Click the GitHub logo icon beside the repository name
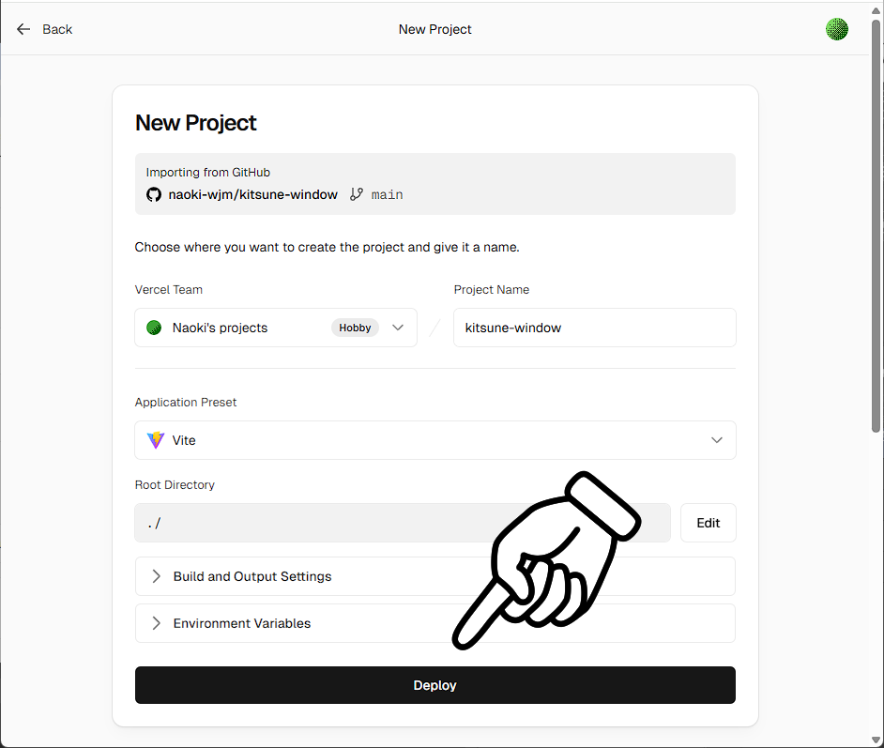Screen dimensions: 884x748 tap(154, 194)
